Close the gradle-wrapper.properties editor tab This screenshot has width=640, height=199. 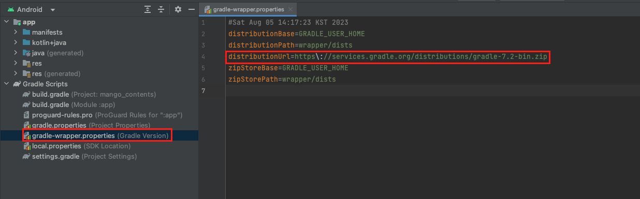[x=291, y=9]
